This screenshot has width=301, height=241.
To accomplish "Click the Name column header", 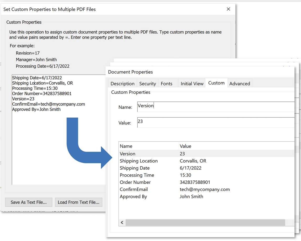I will point(149,146).
